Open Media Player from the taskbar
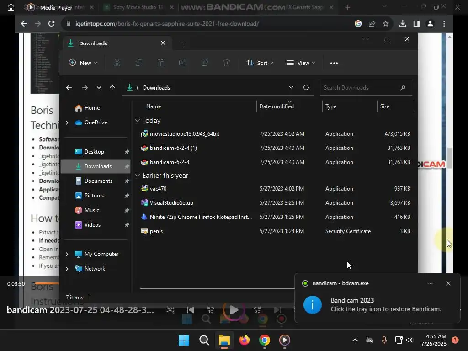 click(284, 340)
